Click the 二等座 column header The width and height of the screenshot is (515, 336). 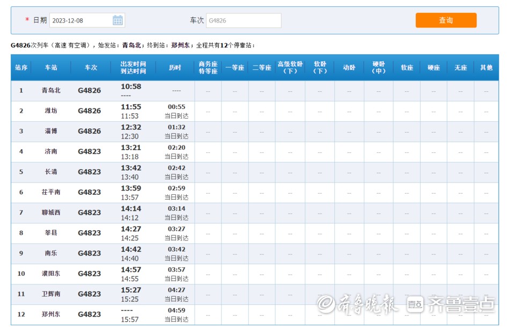pos(262,68)
